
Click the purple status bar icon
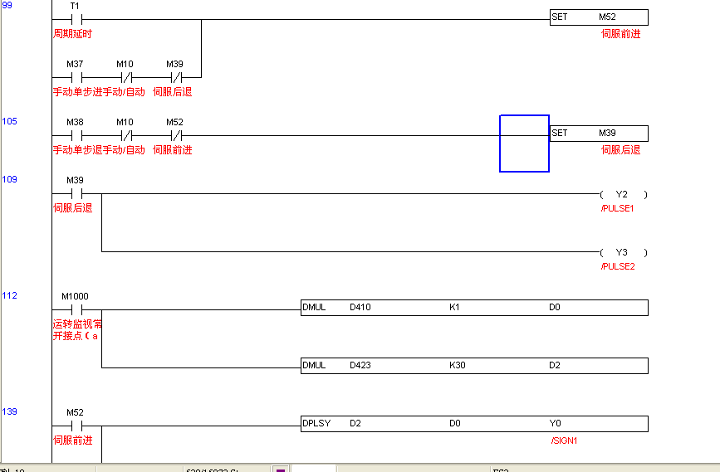pyautogui.click(x=281, y=469)
